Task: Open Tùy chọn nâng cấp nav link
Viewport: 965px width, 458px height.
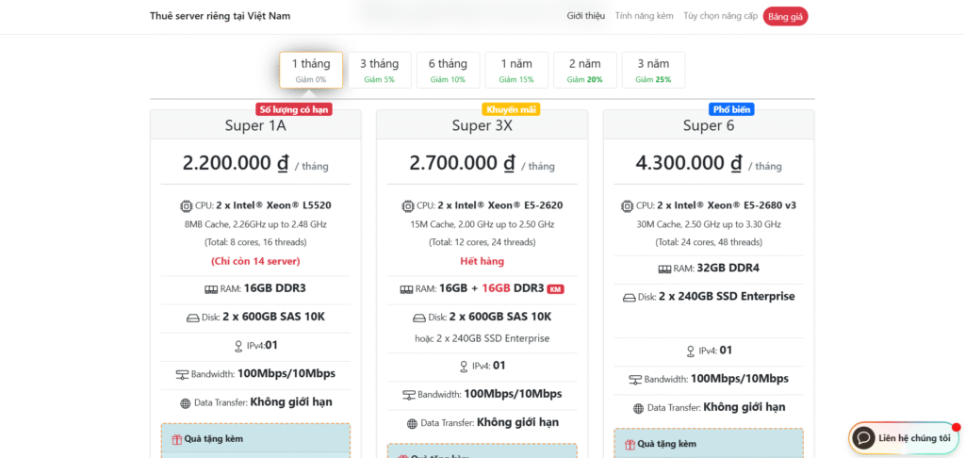Action: click(720, 16)
